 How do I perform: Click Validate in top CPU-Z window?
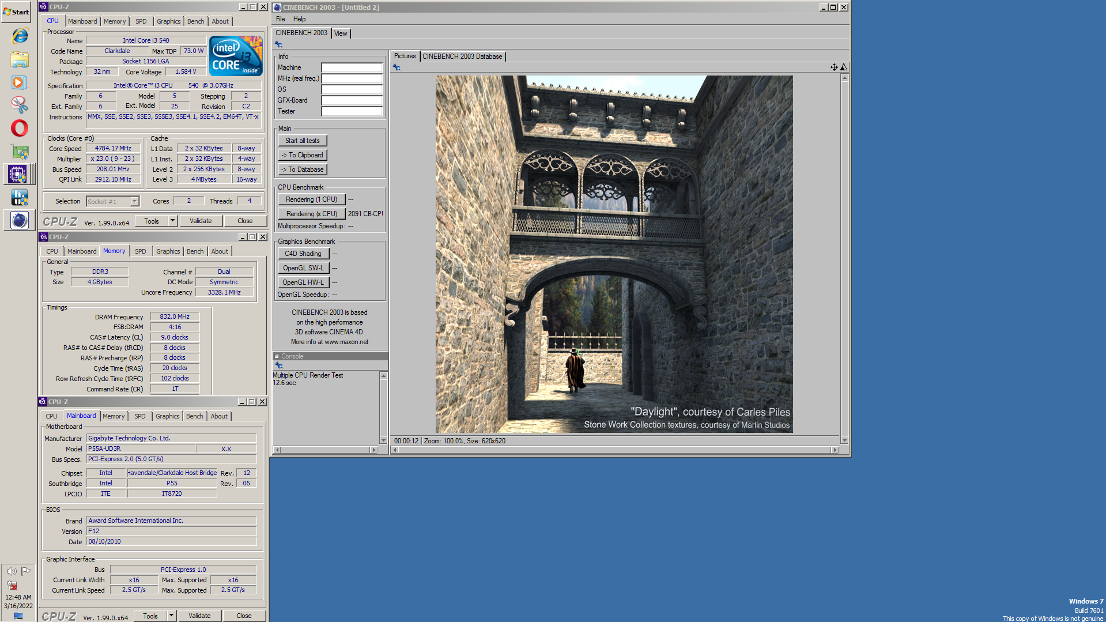tap(201, 221)
